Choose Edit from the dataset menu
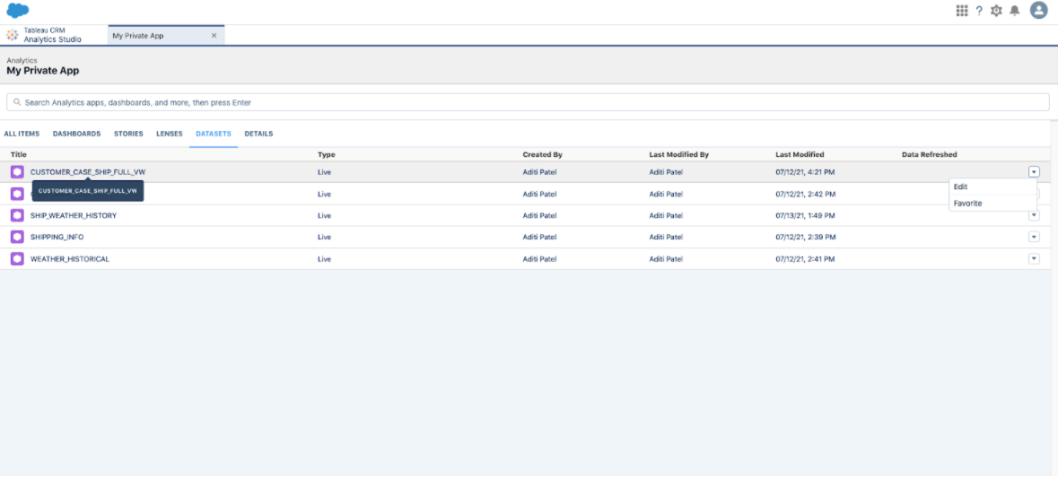This screenshot has height=477, width=1058. 961,186
